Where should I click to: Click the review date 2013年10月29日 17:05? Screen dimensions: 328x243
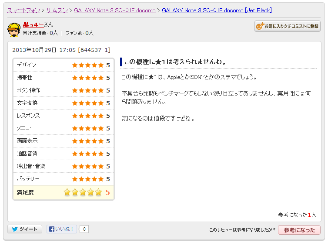44,50
